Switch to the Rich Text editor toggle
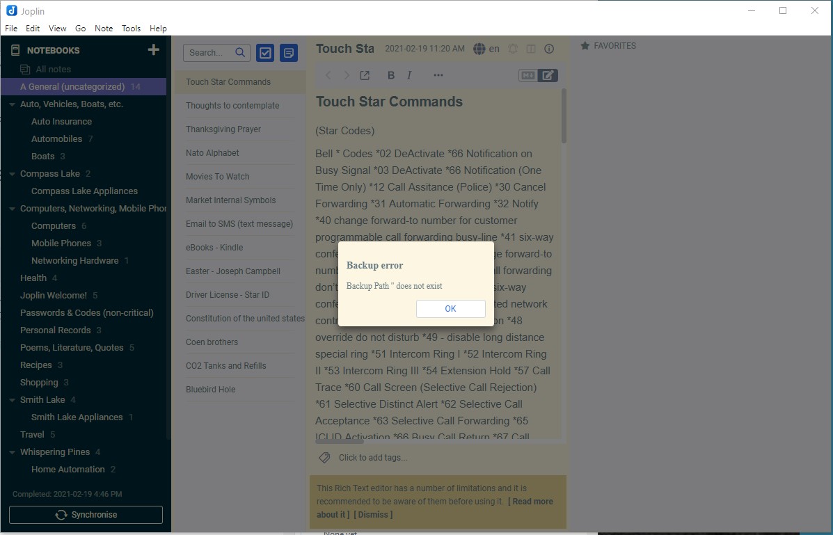Screen dimensions: 833x535 (548, 75)
